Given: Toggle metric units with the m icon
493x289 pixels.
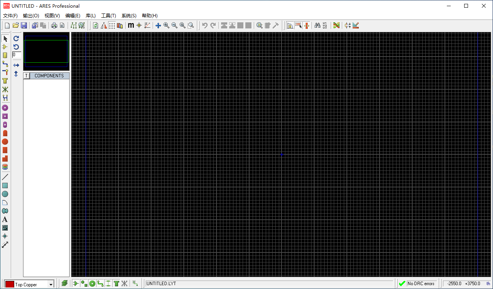Looking at the screenshot, I should coord(131,25).
